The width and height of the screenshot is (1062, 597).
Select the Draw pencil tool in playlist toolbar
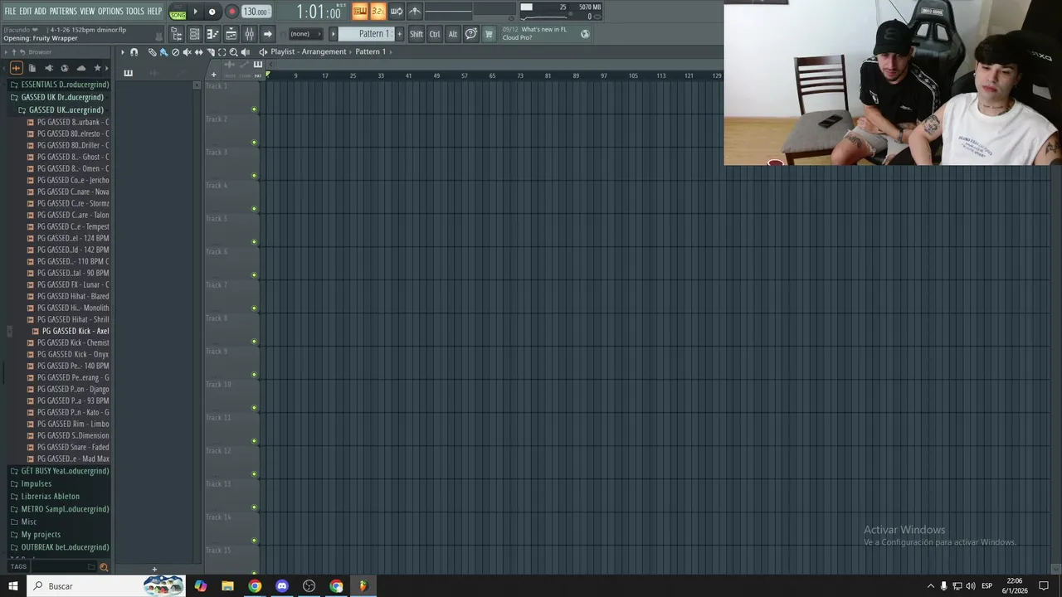[152, 52]
